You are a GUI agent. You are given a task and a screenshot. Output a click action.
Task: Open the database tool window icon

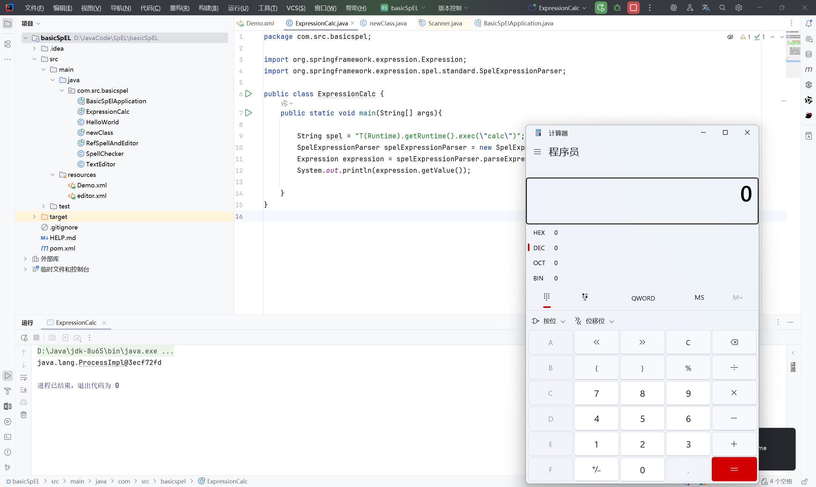(x=808, y=54)
